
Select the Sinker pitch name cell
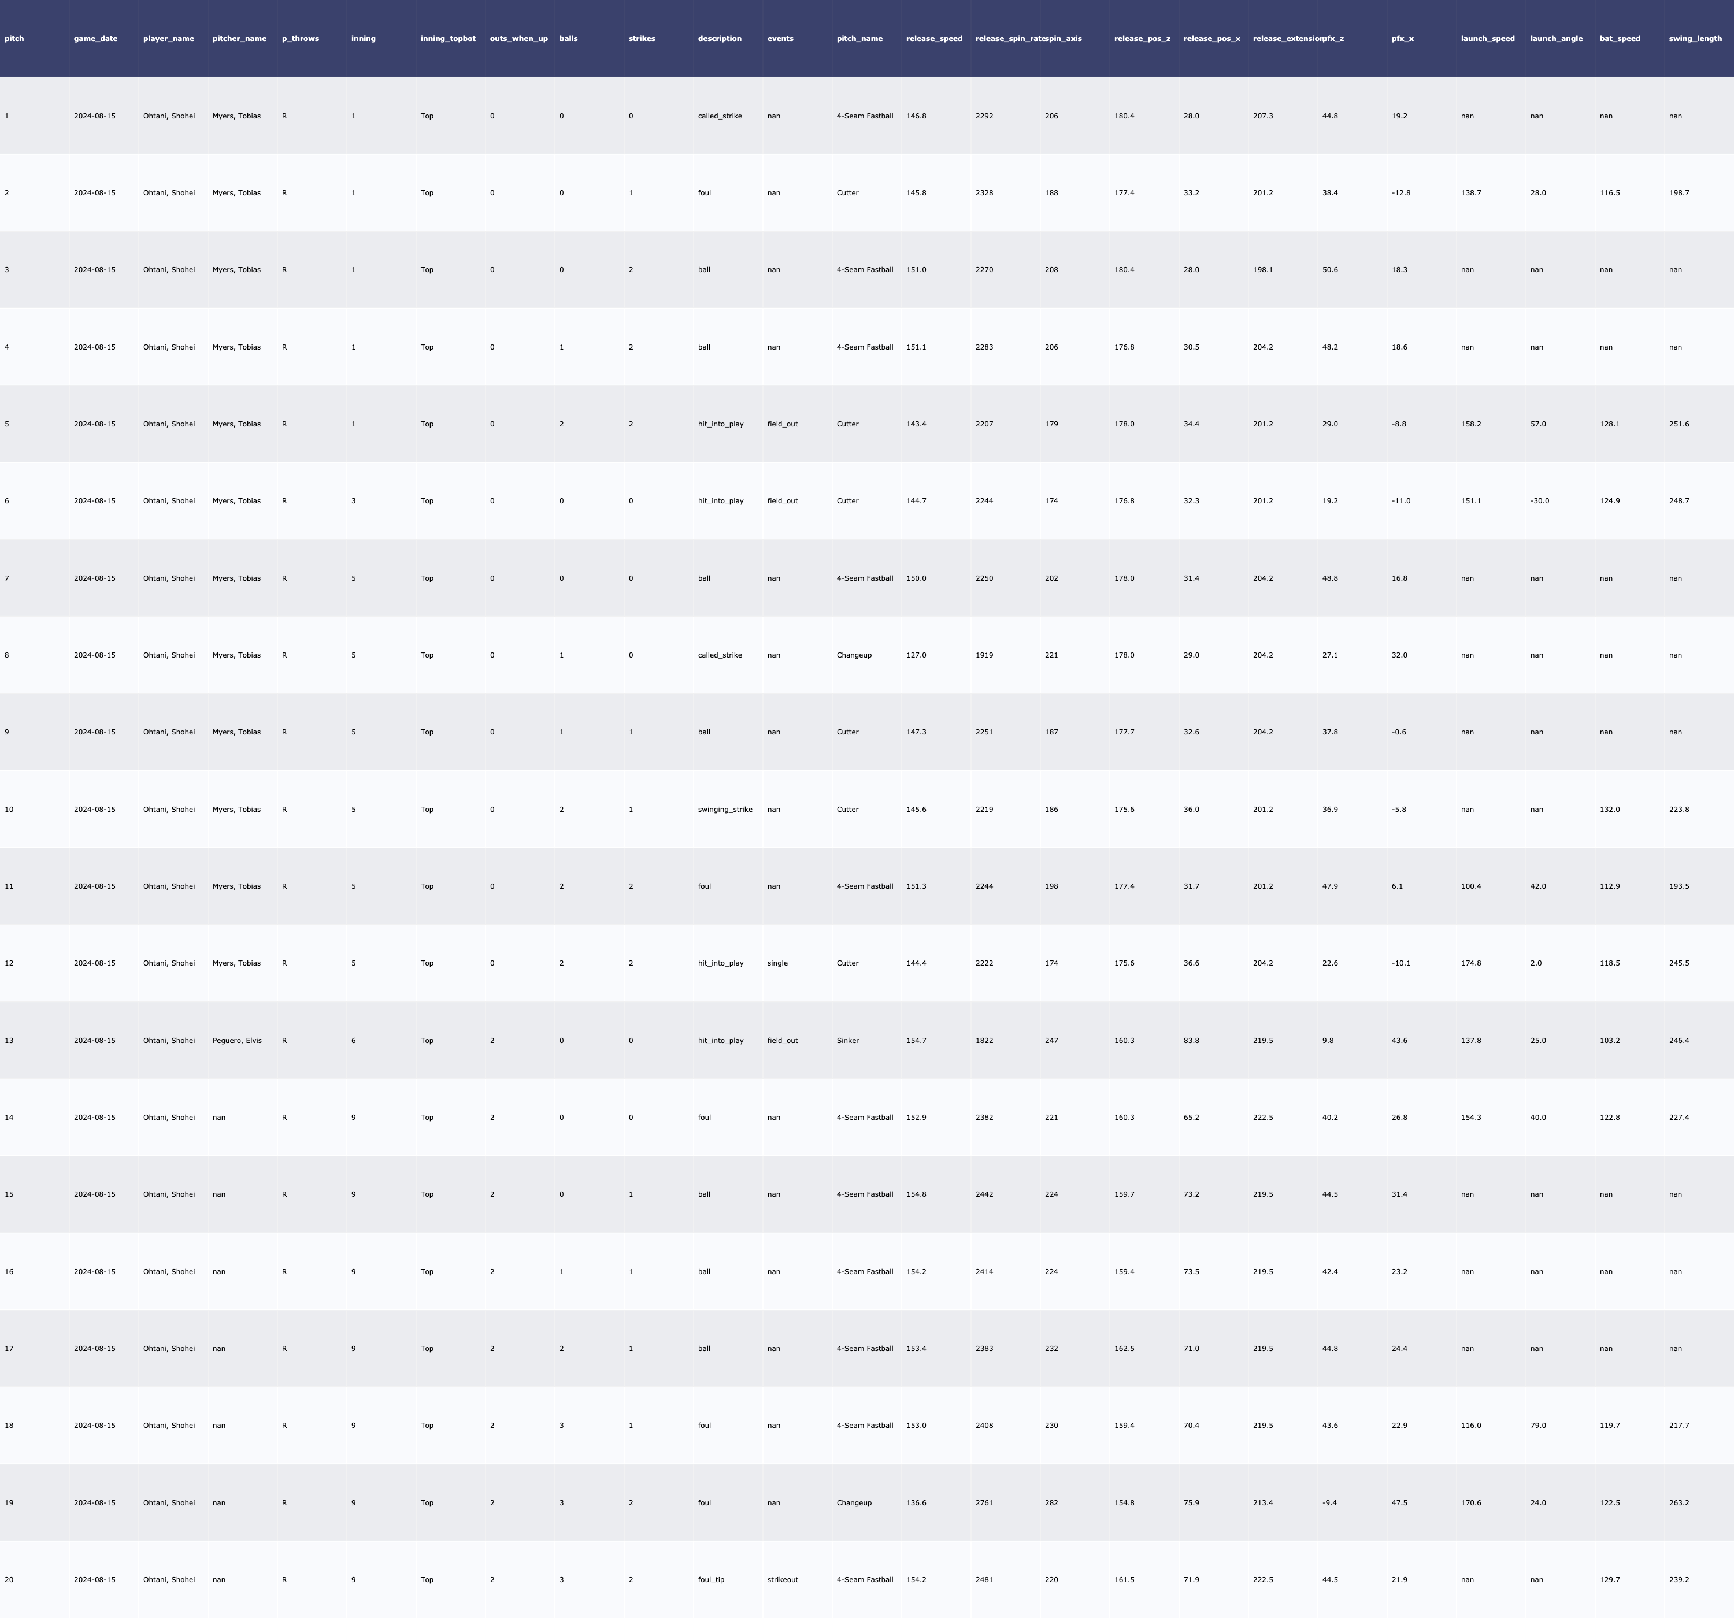click(848, 1041)
